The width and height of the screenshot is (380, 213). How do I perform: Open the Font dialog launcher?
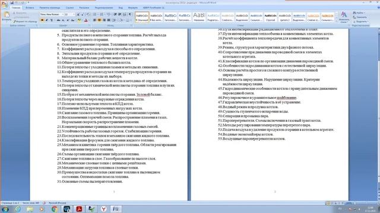tap(90, 25)
